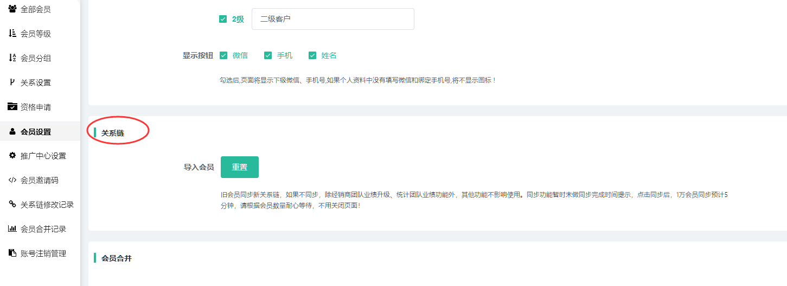Click the 会员邀请码 code icon
Image resolution: width=787 pixels, height=286 pixels.
point(12,180)
